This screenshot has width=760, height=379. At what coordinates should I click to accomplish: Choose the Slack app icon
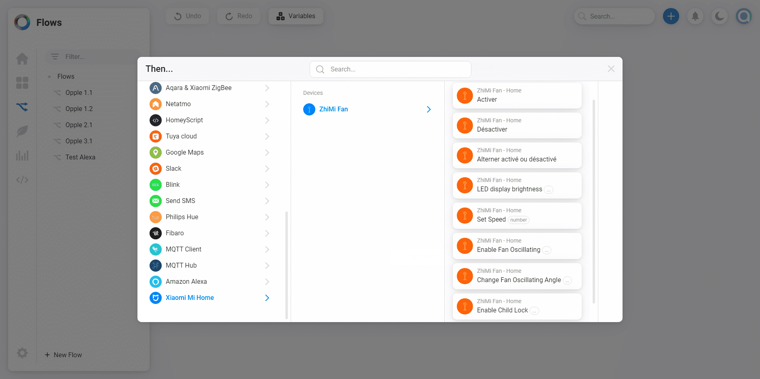point(156,169)
